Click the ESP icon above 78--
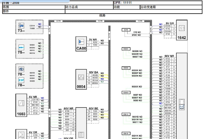Viewport: 207px width, 139px height. pos(21,80)
